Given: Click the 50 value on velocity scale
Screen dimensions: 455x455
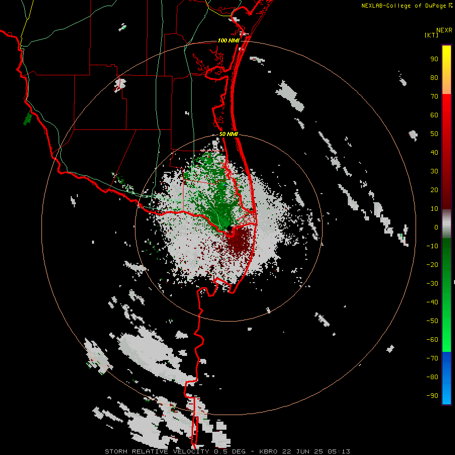Looking at the screenshot, I should (434, 134).
